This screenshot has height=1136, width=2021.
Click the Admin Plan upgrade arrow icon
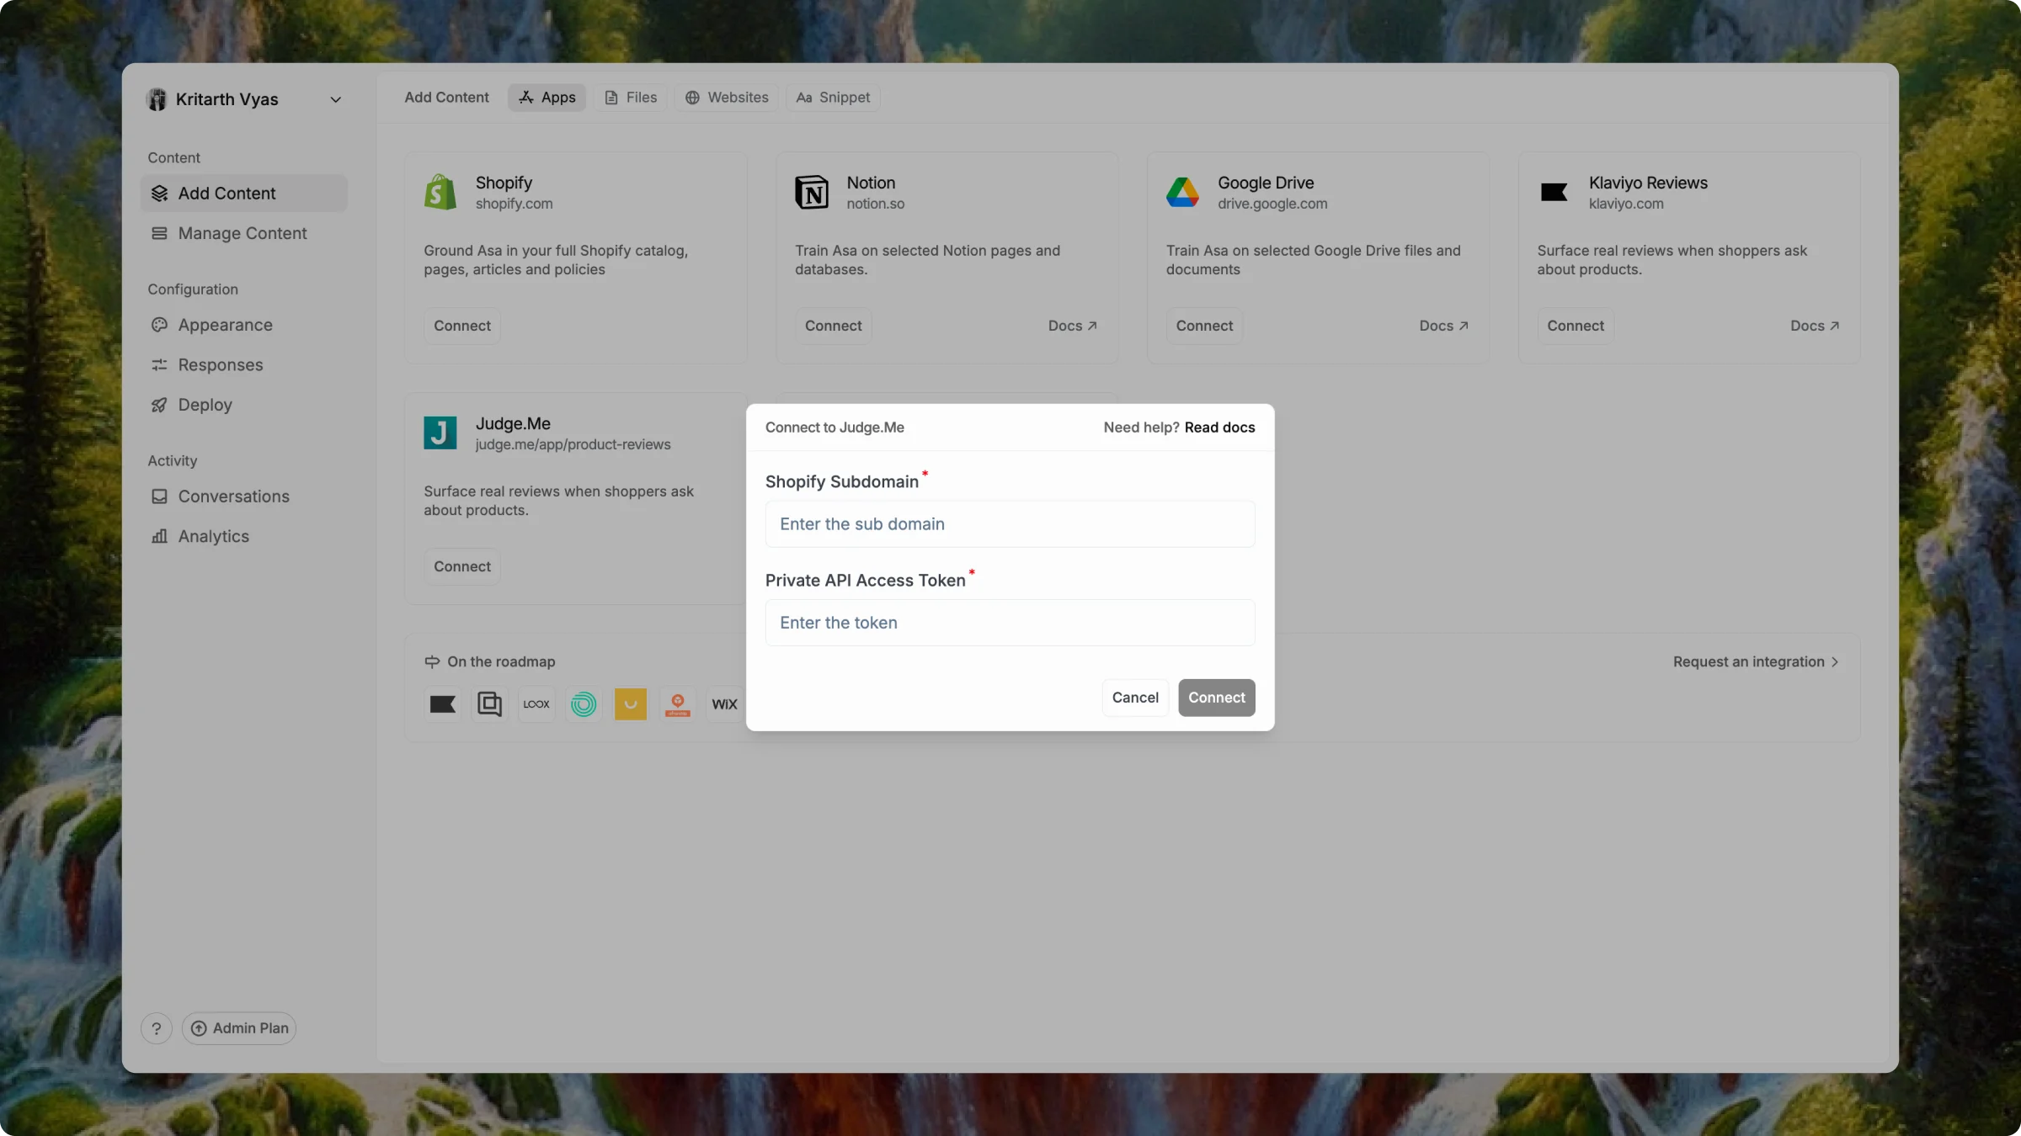(199, 1028)
